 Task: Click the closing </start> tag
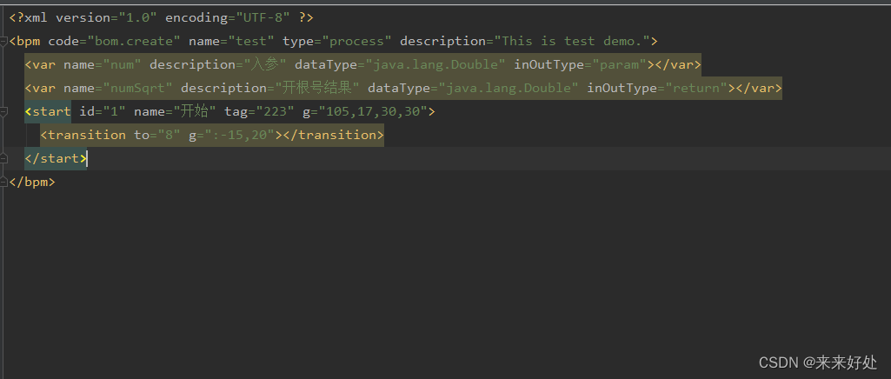[x=56, y=158]
